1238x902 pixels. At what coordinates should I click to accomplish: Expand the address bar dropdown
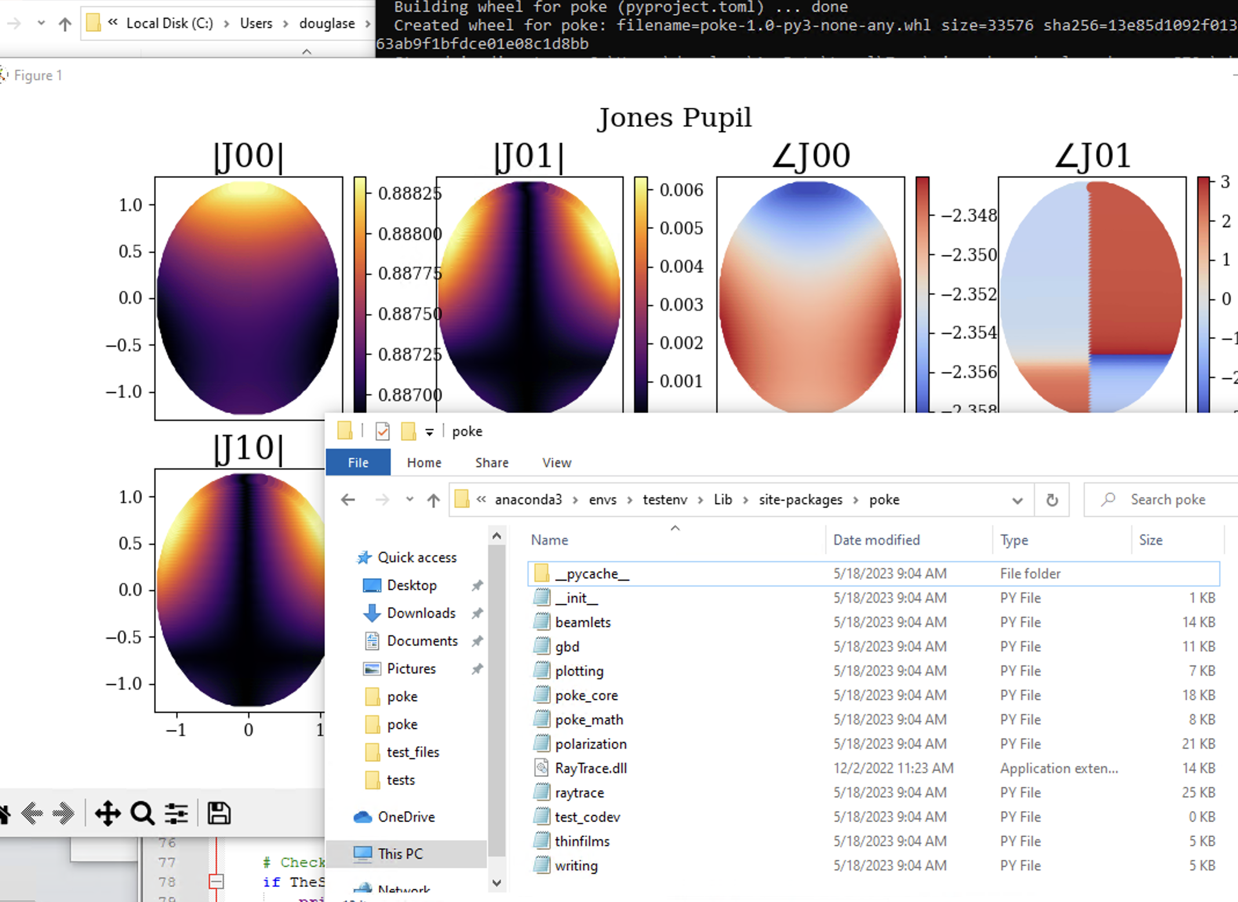1018,500
